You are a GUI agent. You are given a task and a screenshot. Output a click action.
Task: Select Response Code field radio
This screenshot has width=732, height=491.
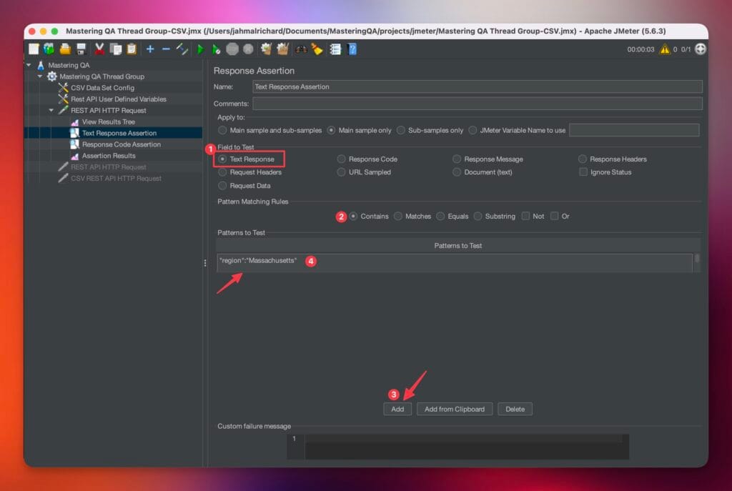(341, 159)
